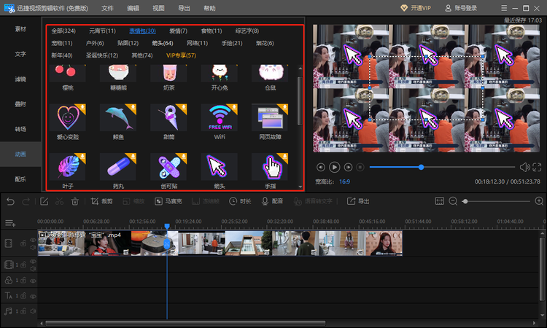This screenshot has width=547, height=328.
Task: Click the play button under the preview
Action: 334,168
